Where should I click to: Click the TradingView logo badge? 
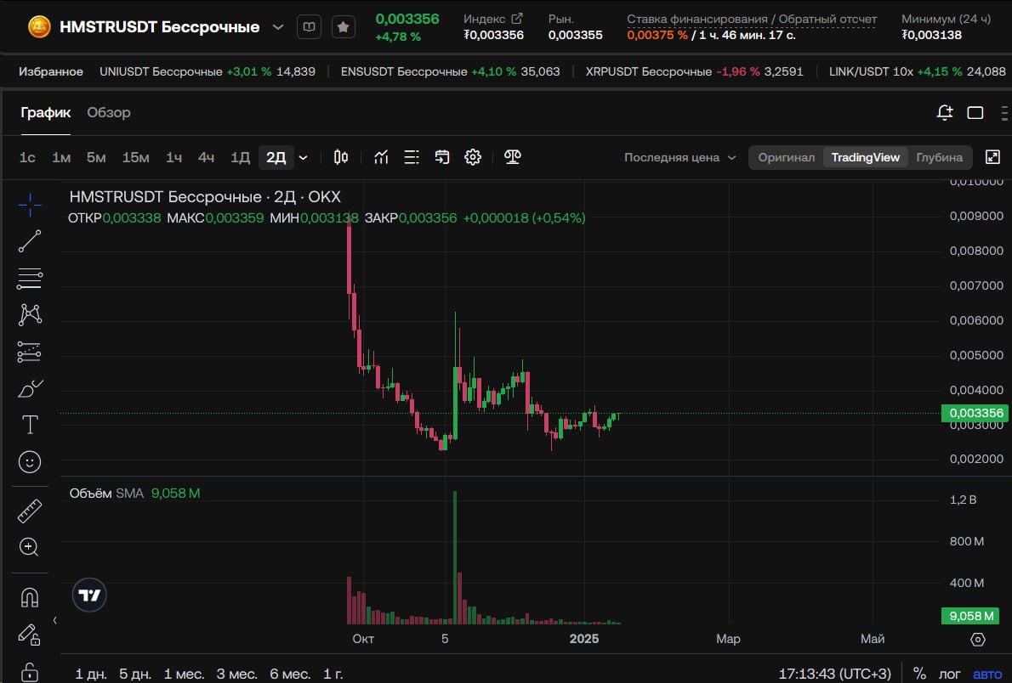click(89, 595)
